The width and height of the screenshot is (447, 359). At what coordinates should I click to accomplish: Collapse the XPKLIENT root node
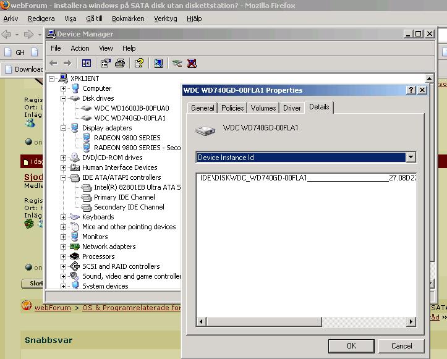coord(51,78)
